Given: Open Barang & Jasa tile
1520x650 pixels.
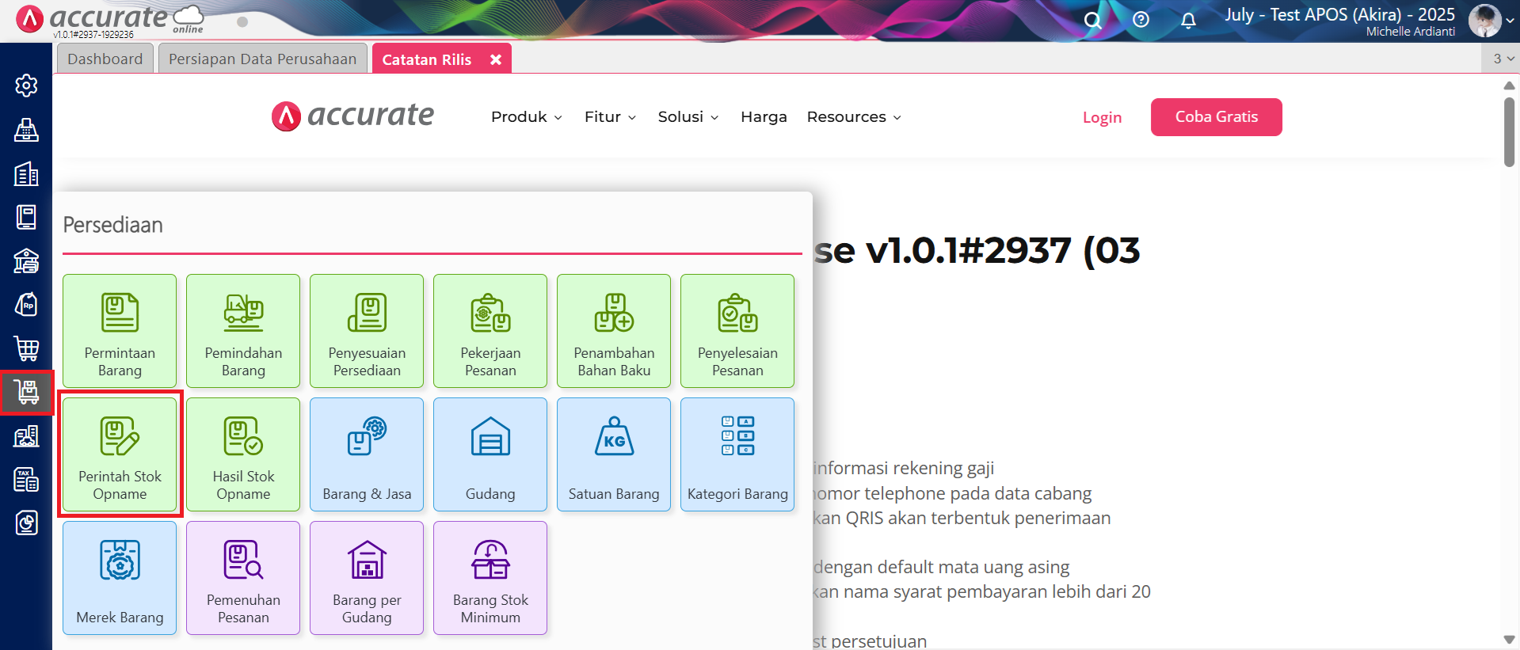Looking at the screenshot, I should 367,454.
